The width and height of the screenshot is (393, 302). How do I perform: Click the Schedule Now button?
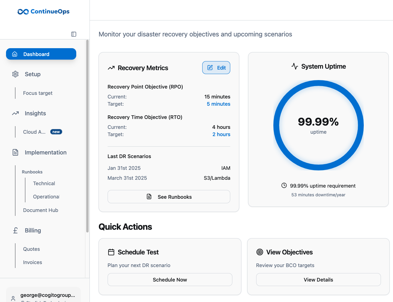coord(170,280)
